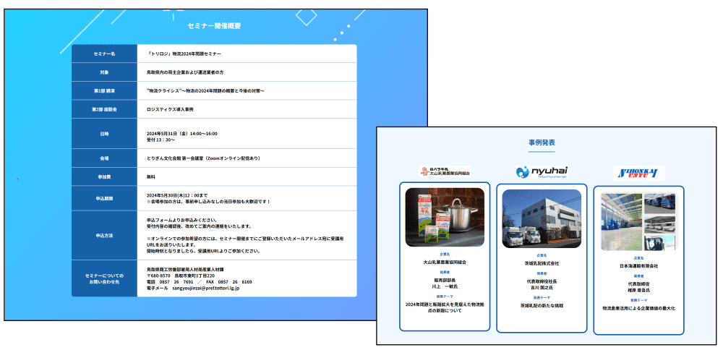Select the 参加費 row label

click(x=104, y=176)
